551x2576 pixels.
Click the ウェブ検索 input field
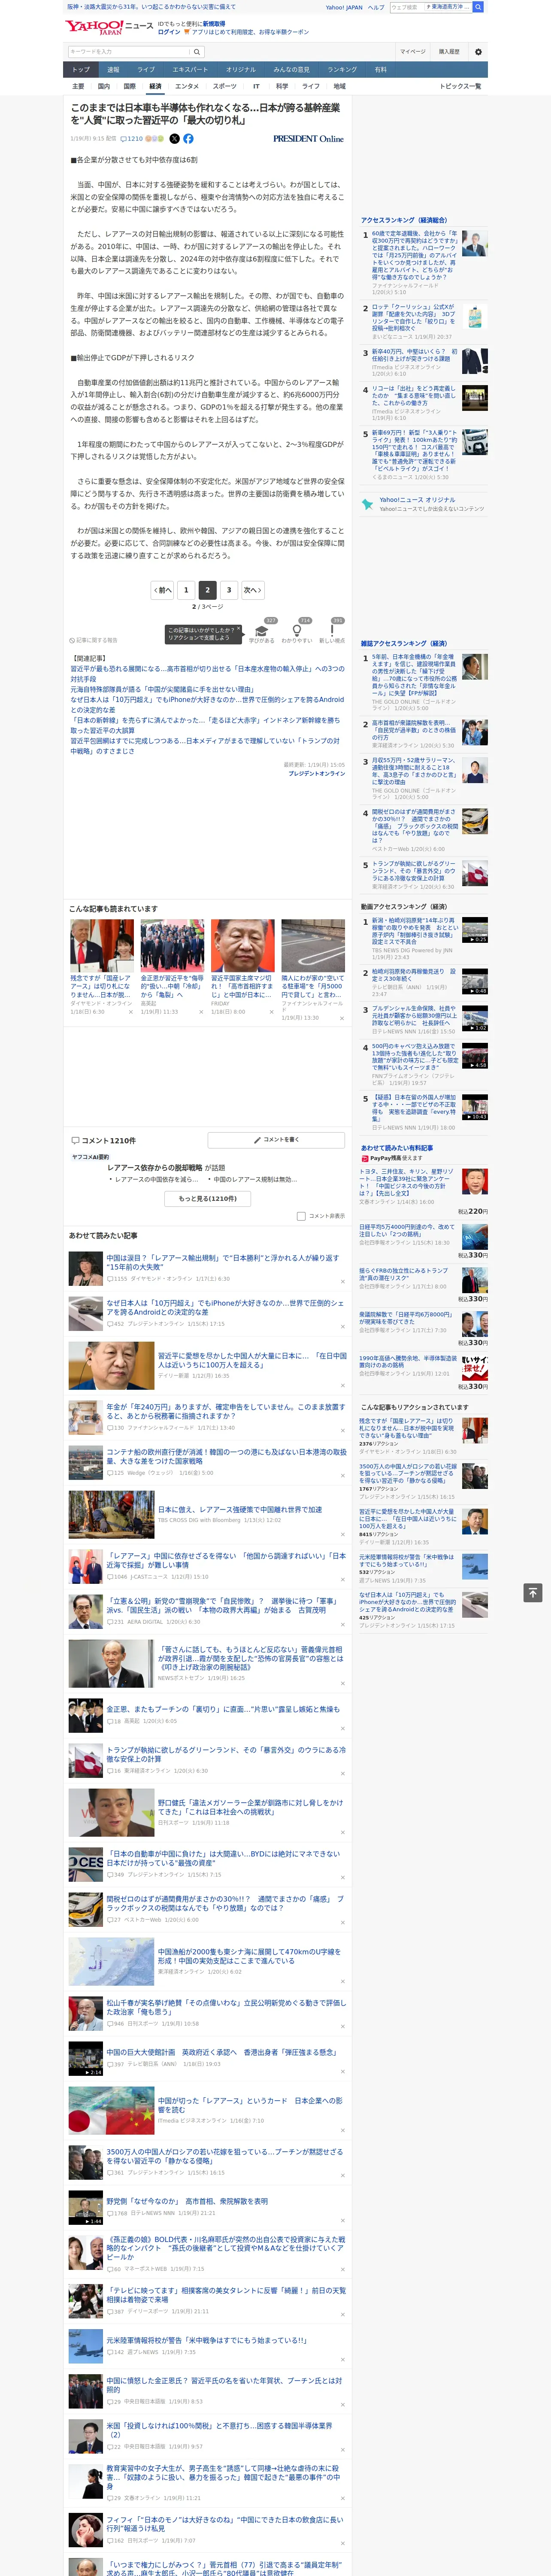[406, 7]
